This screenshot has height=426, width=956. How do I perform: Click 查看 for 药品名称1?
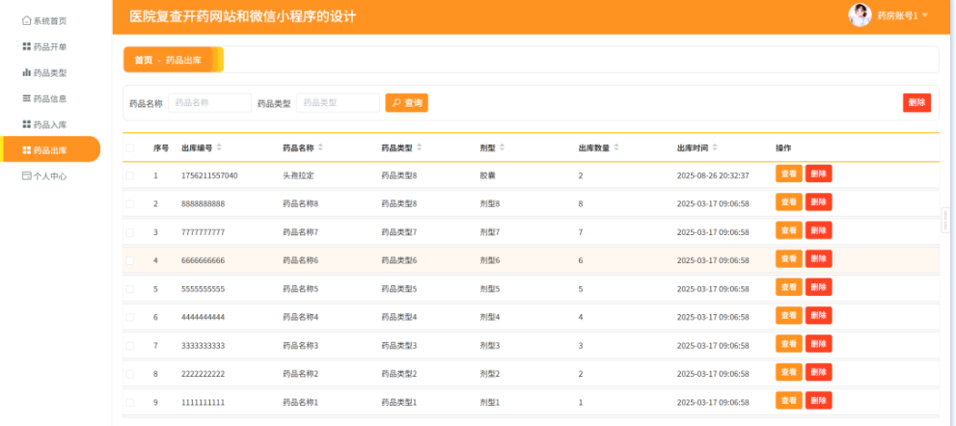point(788,400)
